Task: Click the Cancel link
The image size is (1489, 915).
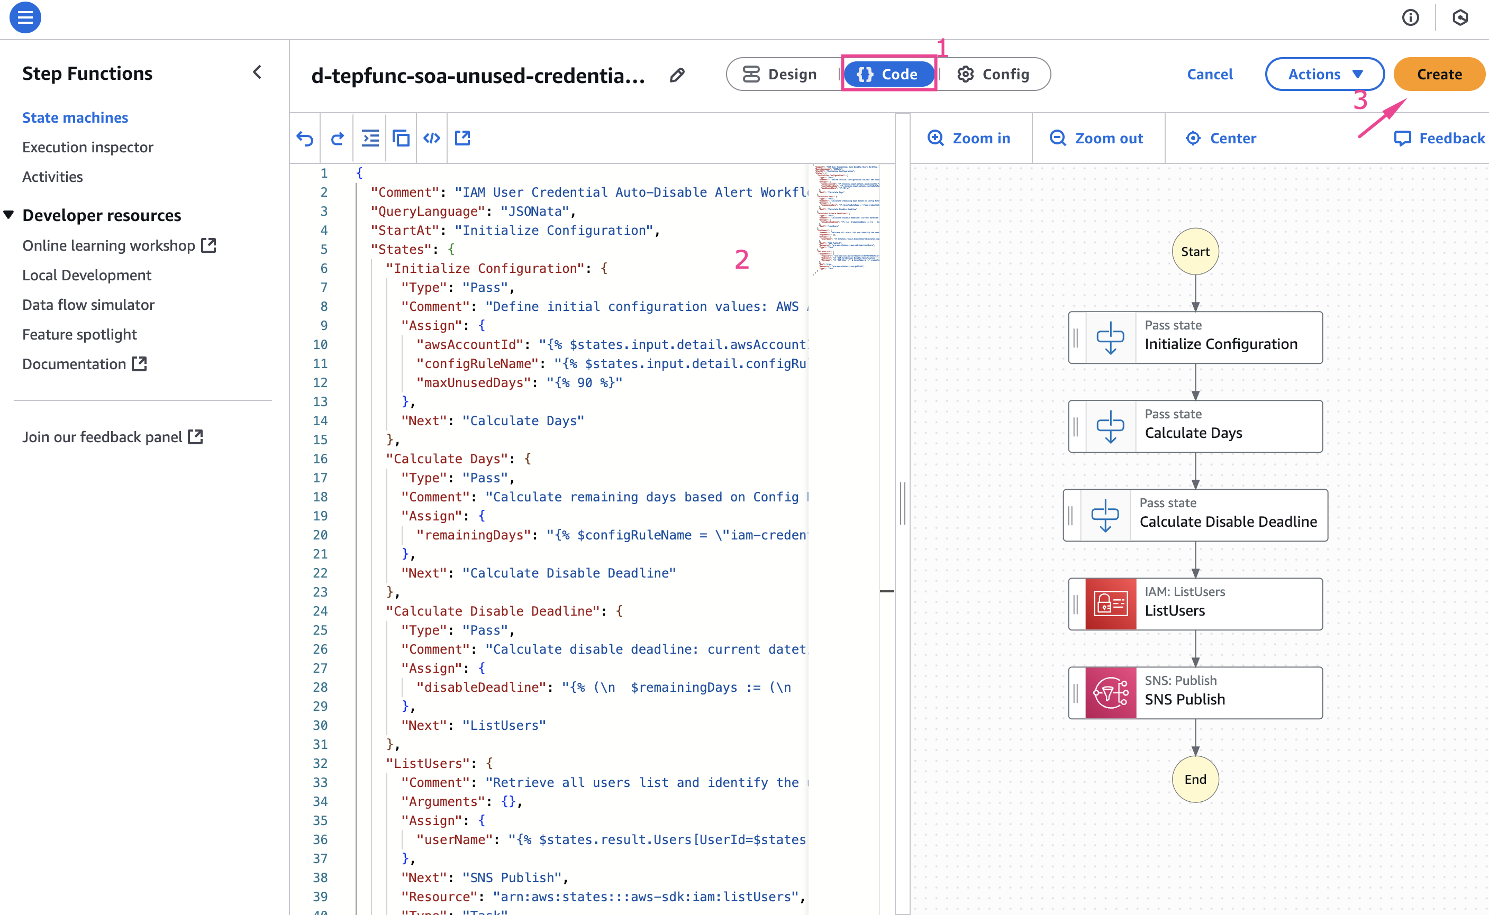Action: [x=1210, y=75]
